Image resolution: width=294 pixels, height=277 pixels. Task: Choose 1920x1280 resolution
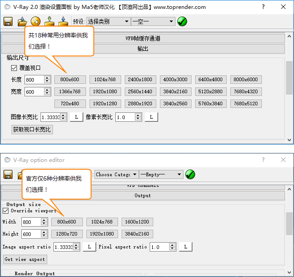coord(105,103)
